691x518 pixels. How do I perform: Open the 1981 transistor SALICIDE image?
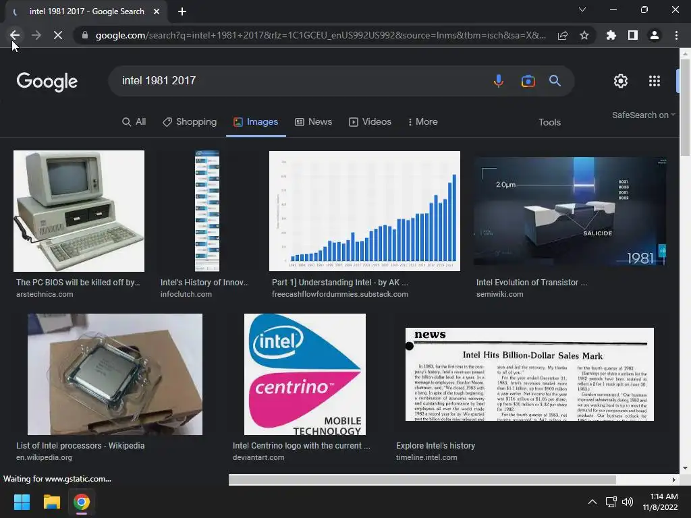click(x=570, y=211)
